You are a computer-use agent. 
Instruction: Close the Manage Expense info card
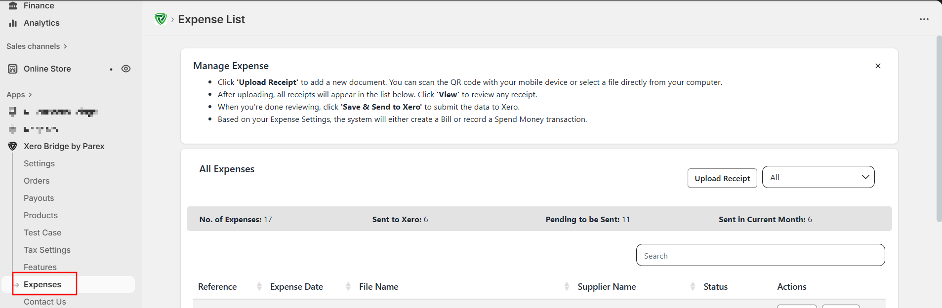coord(878,66)
